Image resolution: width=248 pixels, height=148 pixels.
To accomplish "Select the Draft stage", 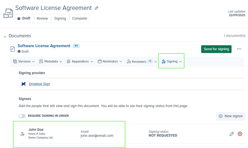I will click(x=24, y=18).
